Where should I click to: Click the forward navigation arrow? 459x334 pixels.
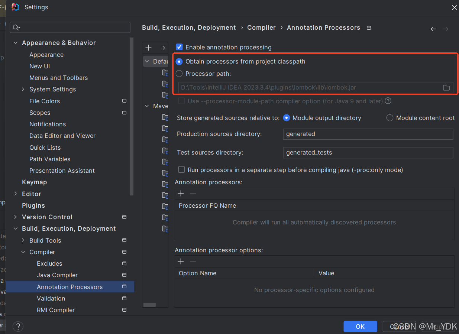pos(446,29)
